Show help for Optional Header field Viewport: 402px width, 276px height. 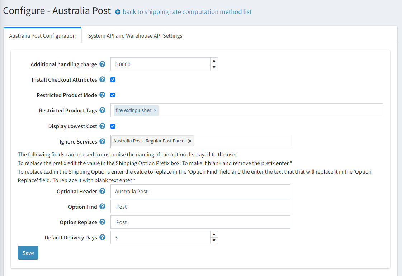click(x=102, y=191)
